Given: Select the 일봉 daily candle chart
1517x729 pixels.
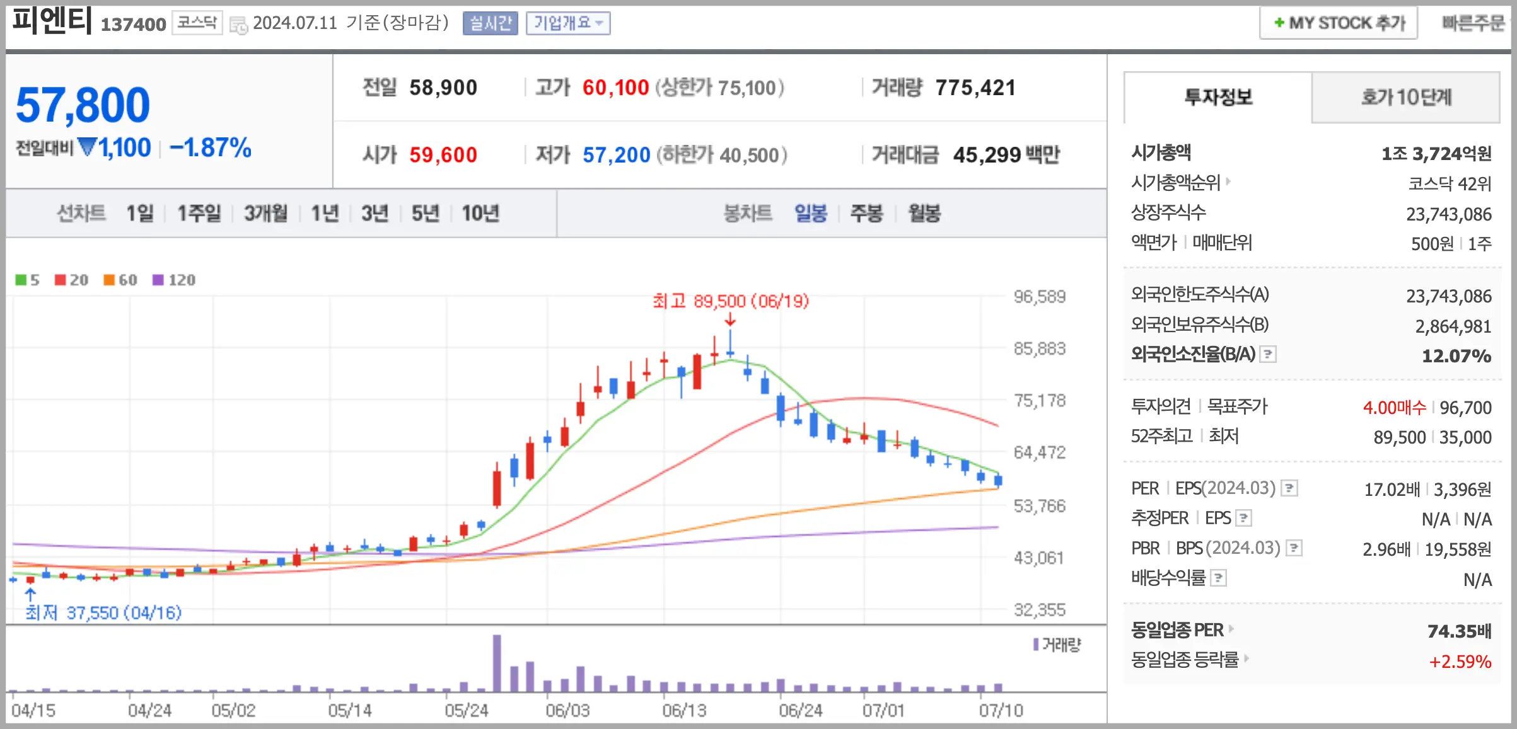Looking at the screenshot, I should click(x=810, y=214).
